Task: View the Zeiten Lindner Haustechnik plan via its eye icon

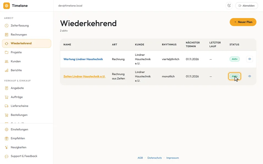Action: pos(250,76)
